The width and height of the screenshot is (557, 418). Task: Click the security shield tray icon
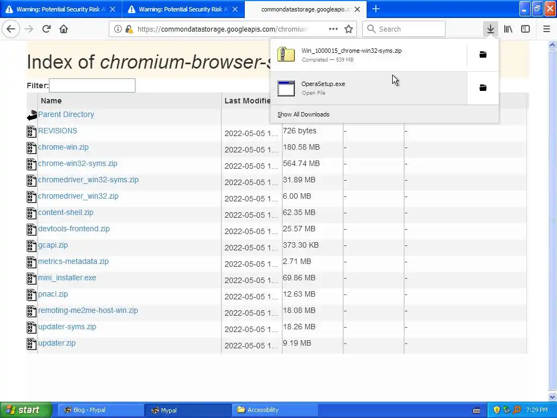tap(496, 410)
